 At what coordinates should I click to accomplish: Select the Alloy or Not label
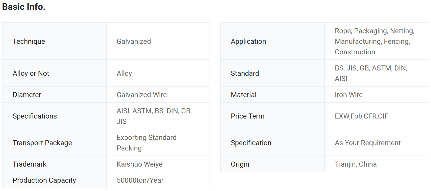(31, 73)
